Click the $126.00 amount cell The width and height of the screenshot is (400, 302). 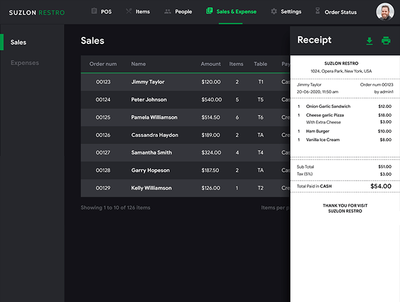pyautogui.click(x=211, y=188)
